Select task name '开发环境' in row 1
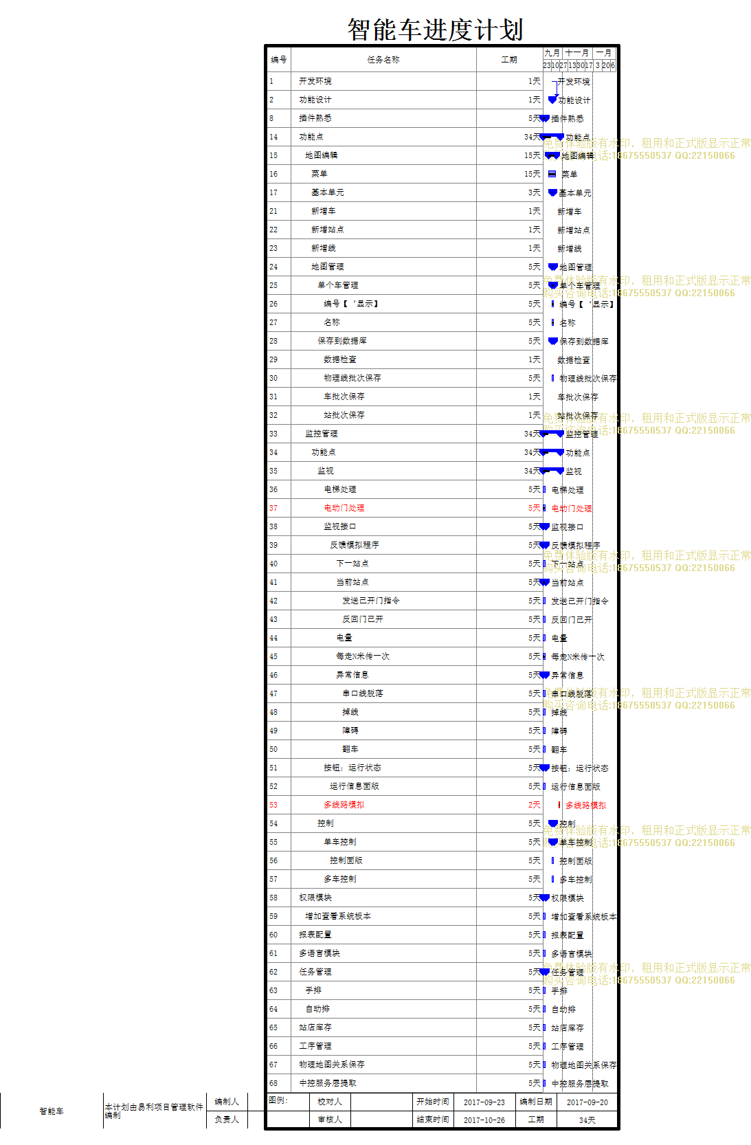Image resolution: width=751 pixels, height=1145 pixels. coord(315,81)
